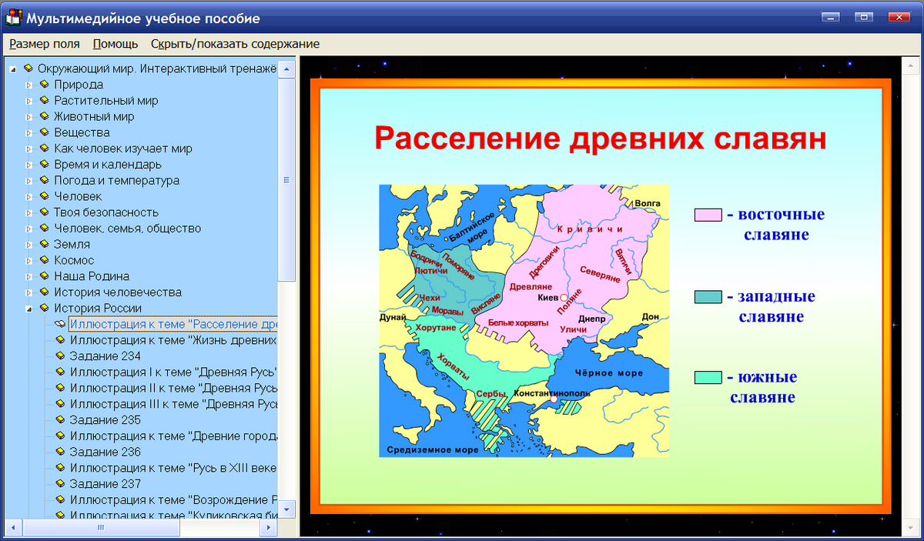This screenshot has width=924, height=541.
Task: Click the book icon next to "Земля"
Action: 43,244
